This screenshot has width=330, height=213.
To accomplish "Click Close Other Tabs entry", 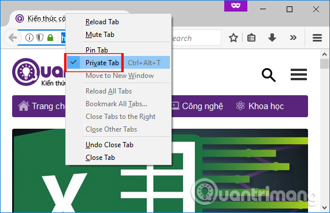I will click(118, 129).
